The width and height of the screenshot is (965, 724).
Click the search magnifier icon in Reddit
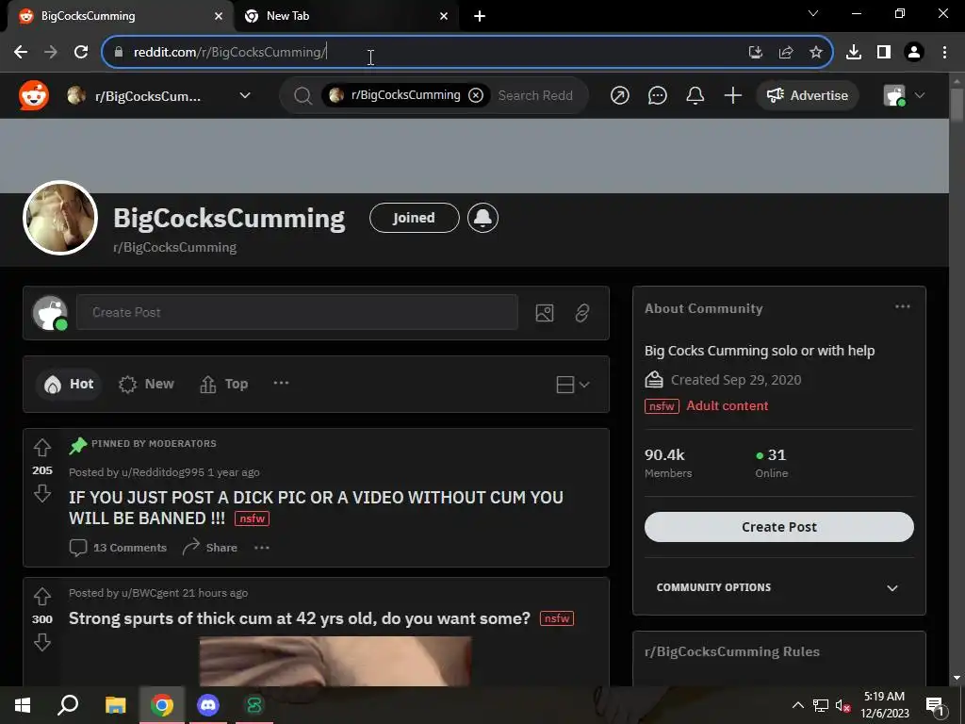[303, 95]
